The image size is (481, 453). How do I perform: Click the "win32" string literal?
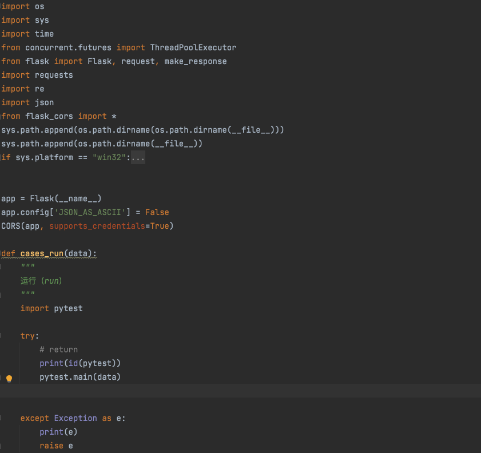click(109, 157)
